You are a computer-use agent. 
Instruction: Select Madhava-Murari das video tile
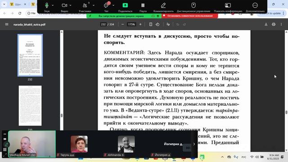(x=32, y=144)
